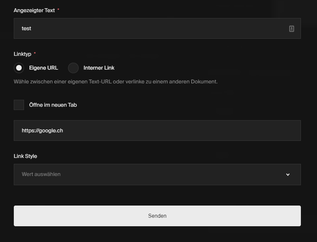Select the 'Eigene URL' radio button
317x242 pixels.
click(19, 68)
